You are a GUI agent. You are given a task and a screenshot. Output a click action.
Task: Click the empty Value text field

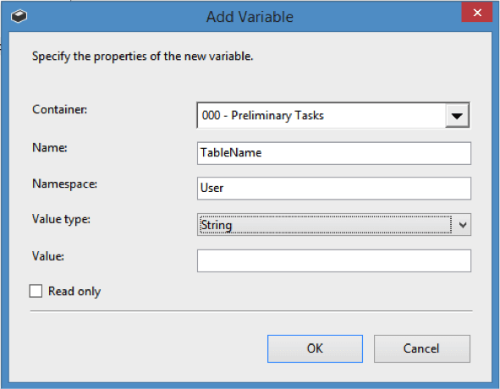pyautogui.click(x=334, y=260)
